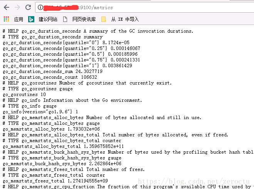The width and height of the screenshot is (254, 189).
Task: Click go_memstats_buck_hash_sys_bytes 2.262864e+06 line
Action: click(62, 164)
